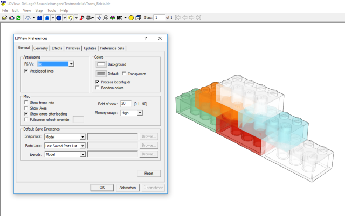Click the Reset button

[x=149, y=174]
